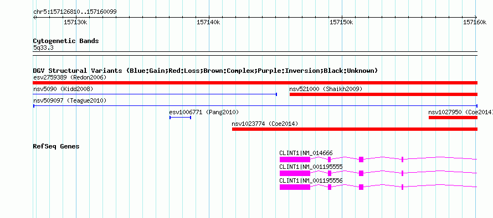This screenshot has height=218, width=493.
Task: Open the nsv509097 Teague2010 variant label
Action: 70,101
